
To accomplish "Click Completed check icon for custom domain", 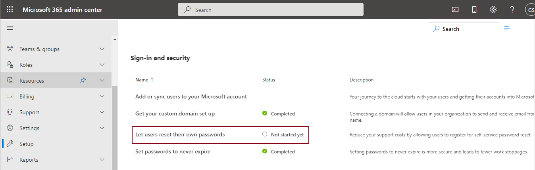I will tap(265, 113).
